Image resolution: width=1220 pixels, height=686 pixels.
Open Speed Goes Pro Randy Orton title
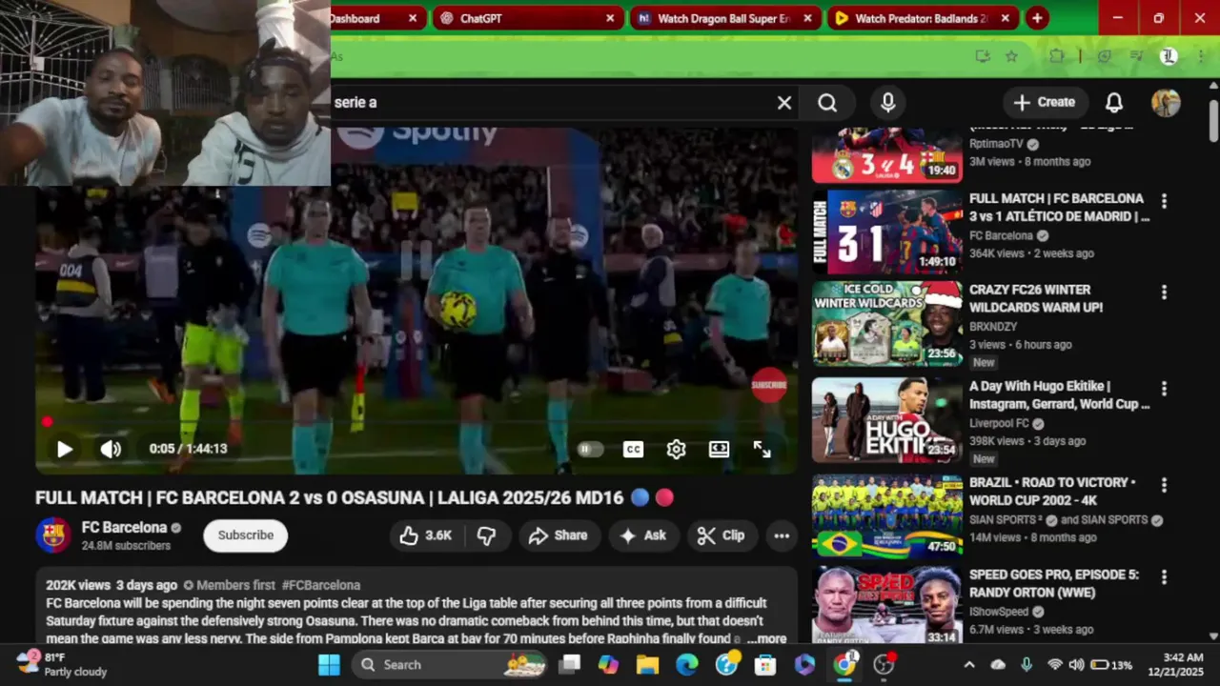tap(1054, 583)
